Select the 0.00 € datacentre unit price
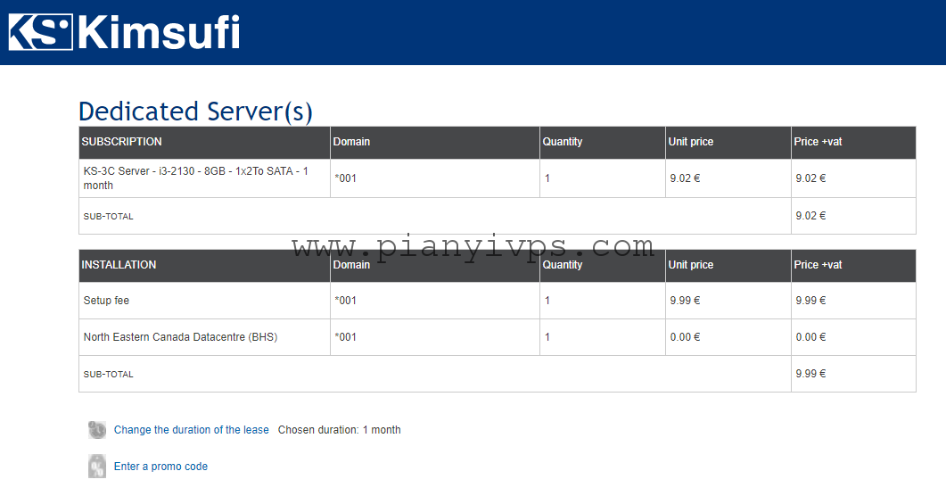The height and width of the screenshot is (496, 946). click(x=728, y=337)
